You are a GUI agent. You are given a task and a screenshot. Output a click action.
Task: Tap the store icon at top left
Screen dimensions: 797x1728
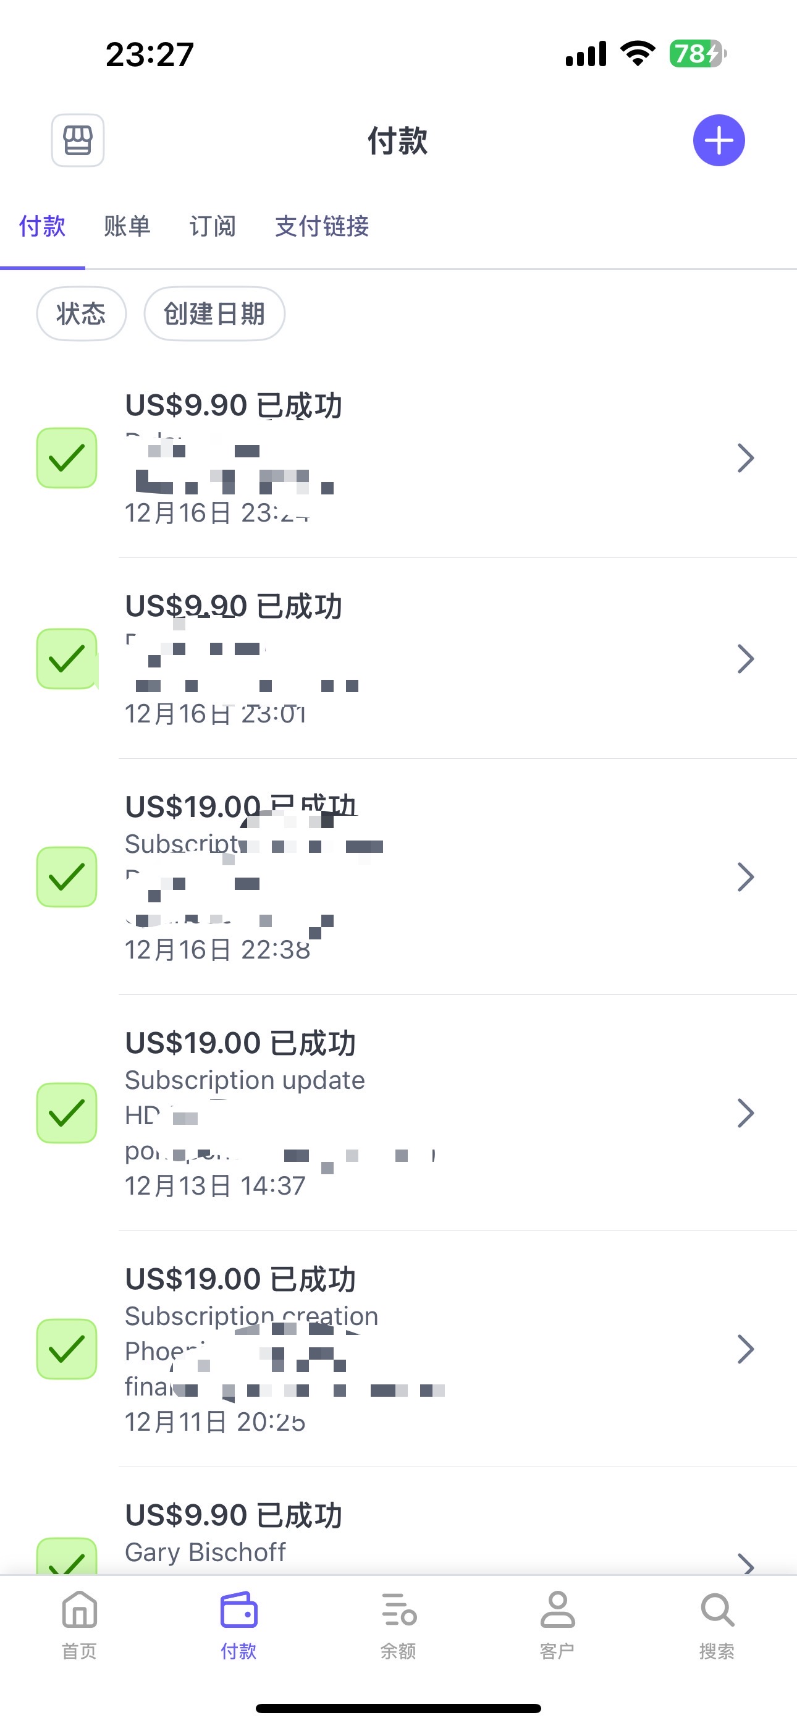78,140
